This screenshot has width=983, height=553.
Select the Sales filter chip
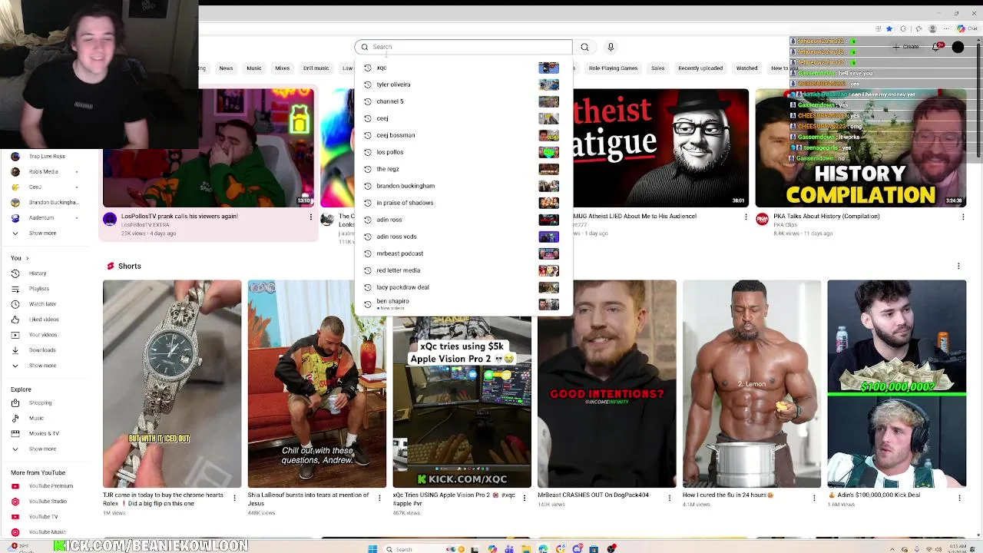(x=658, y=68)
